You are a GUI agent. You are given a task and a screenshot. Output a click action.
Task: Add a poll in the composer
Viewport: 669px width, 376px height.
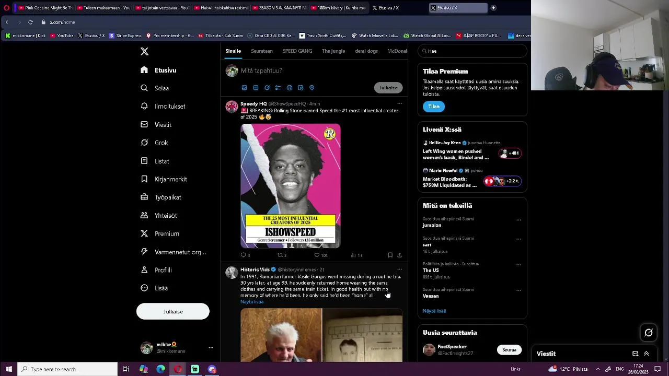pyautogui.click(x=278, y=88)
